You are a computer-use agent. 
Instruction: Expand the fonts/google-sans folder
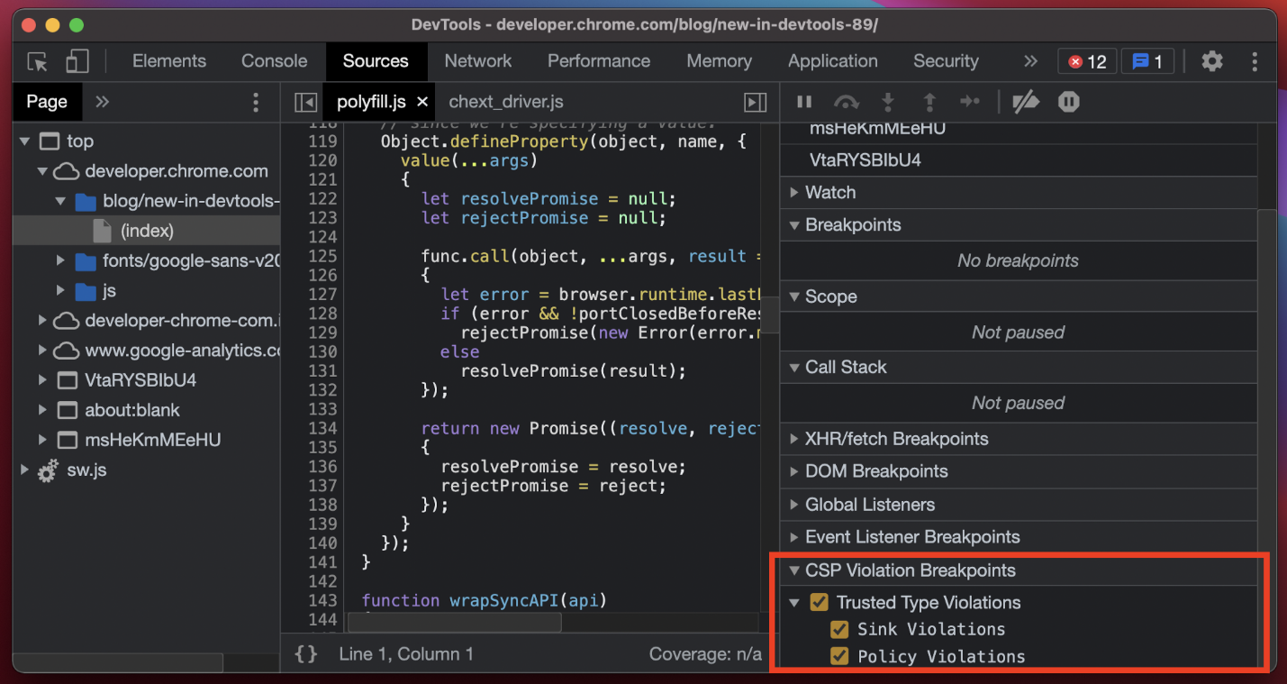[x=60, y=261]
